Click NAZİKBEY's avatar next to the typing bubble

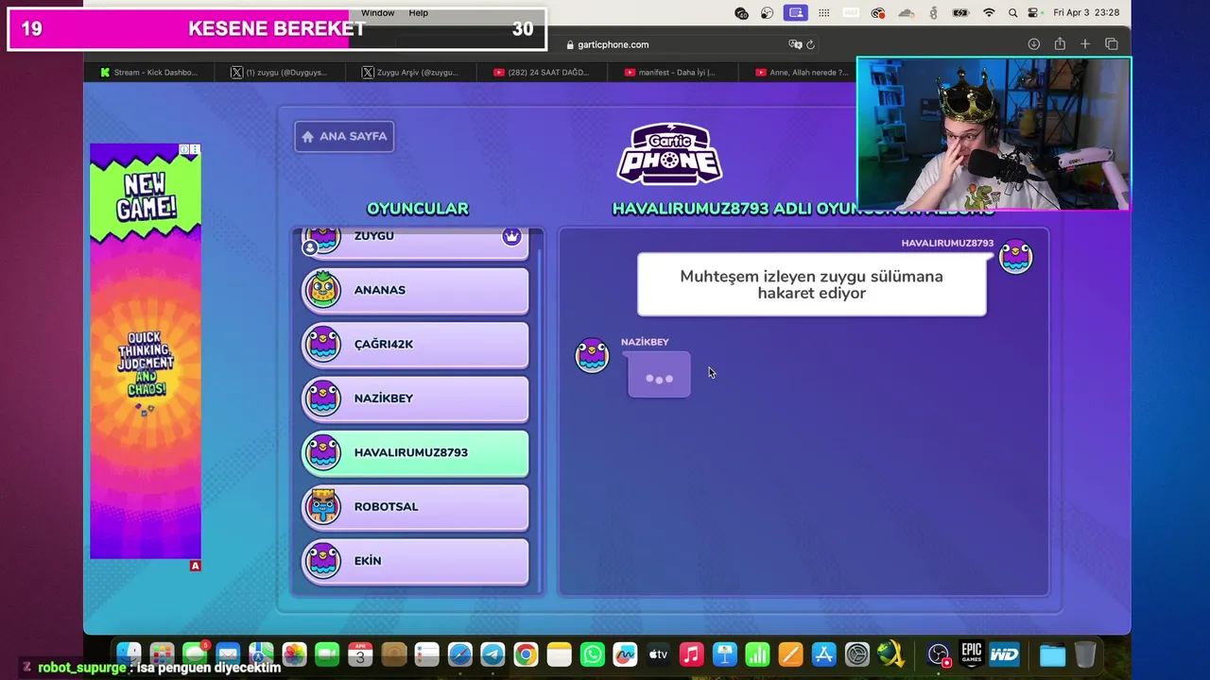pos(593,355)
